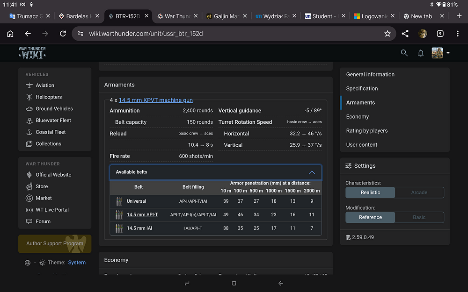Open the language globe selector

28,263
